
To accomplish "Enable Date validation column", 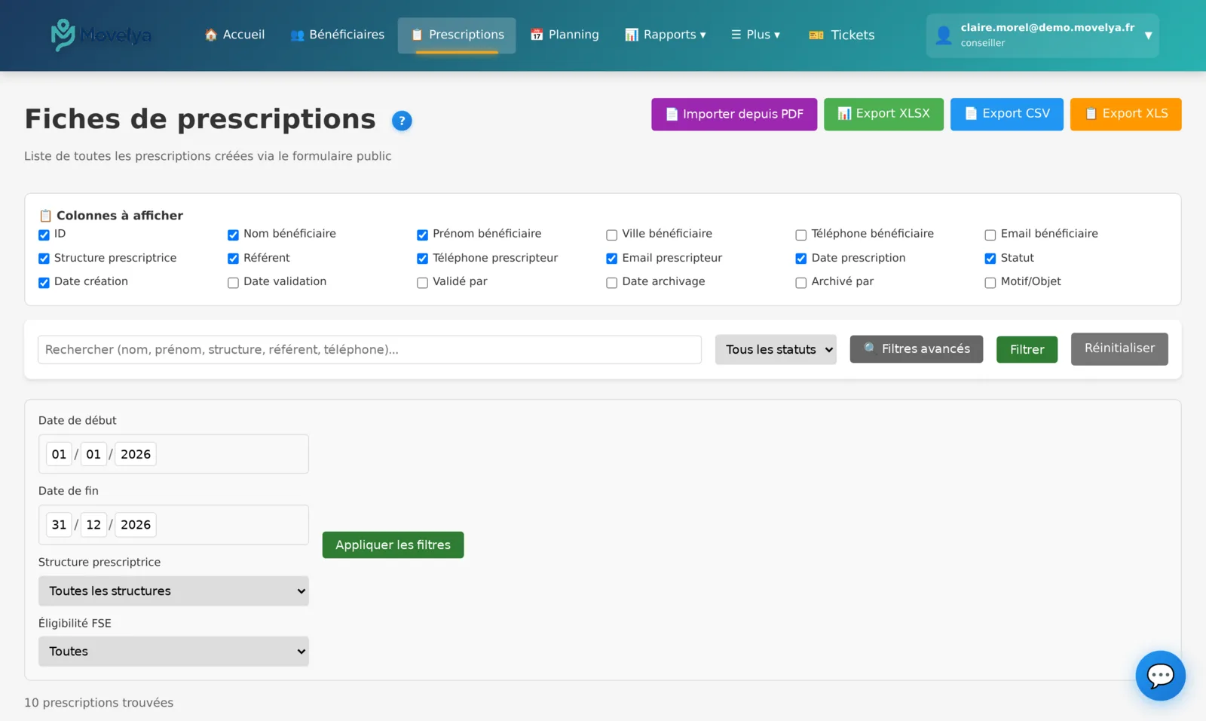I will pyautogui.click(x=233, y=282).
